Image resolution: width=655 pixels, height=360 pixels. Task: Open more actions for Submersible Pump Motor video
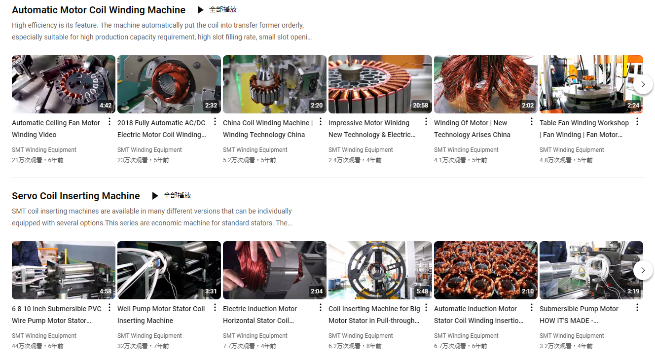coord(637,308)
